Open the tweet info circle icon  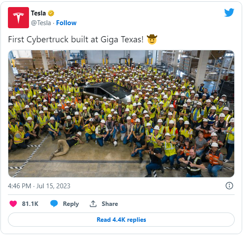point(229,186)
